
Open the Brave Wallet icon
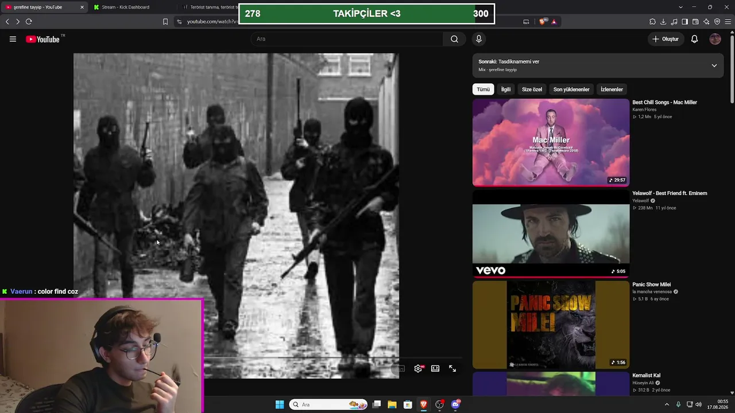point(695,22)
